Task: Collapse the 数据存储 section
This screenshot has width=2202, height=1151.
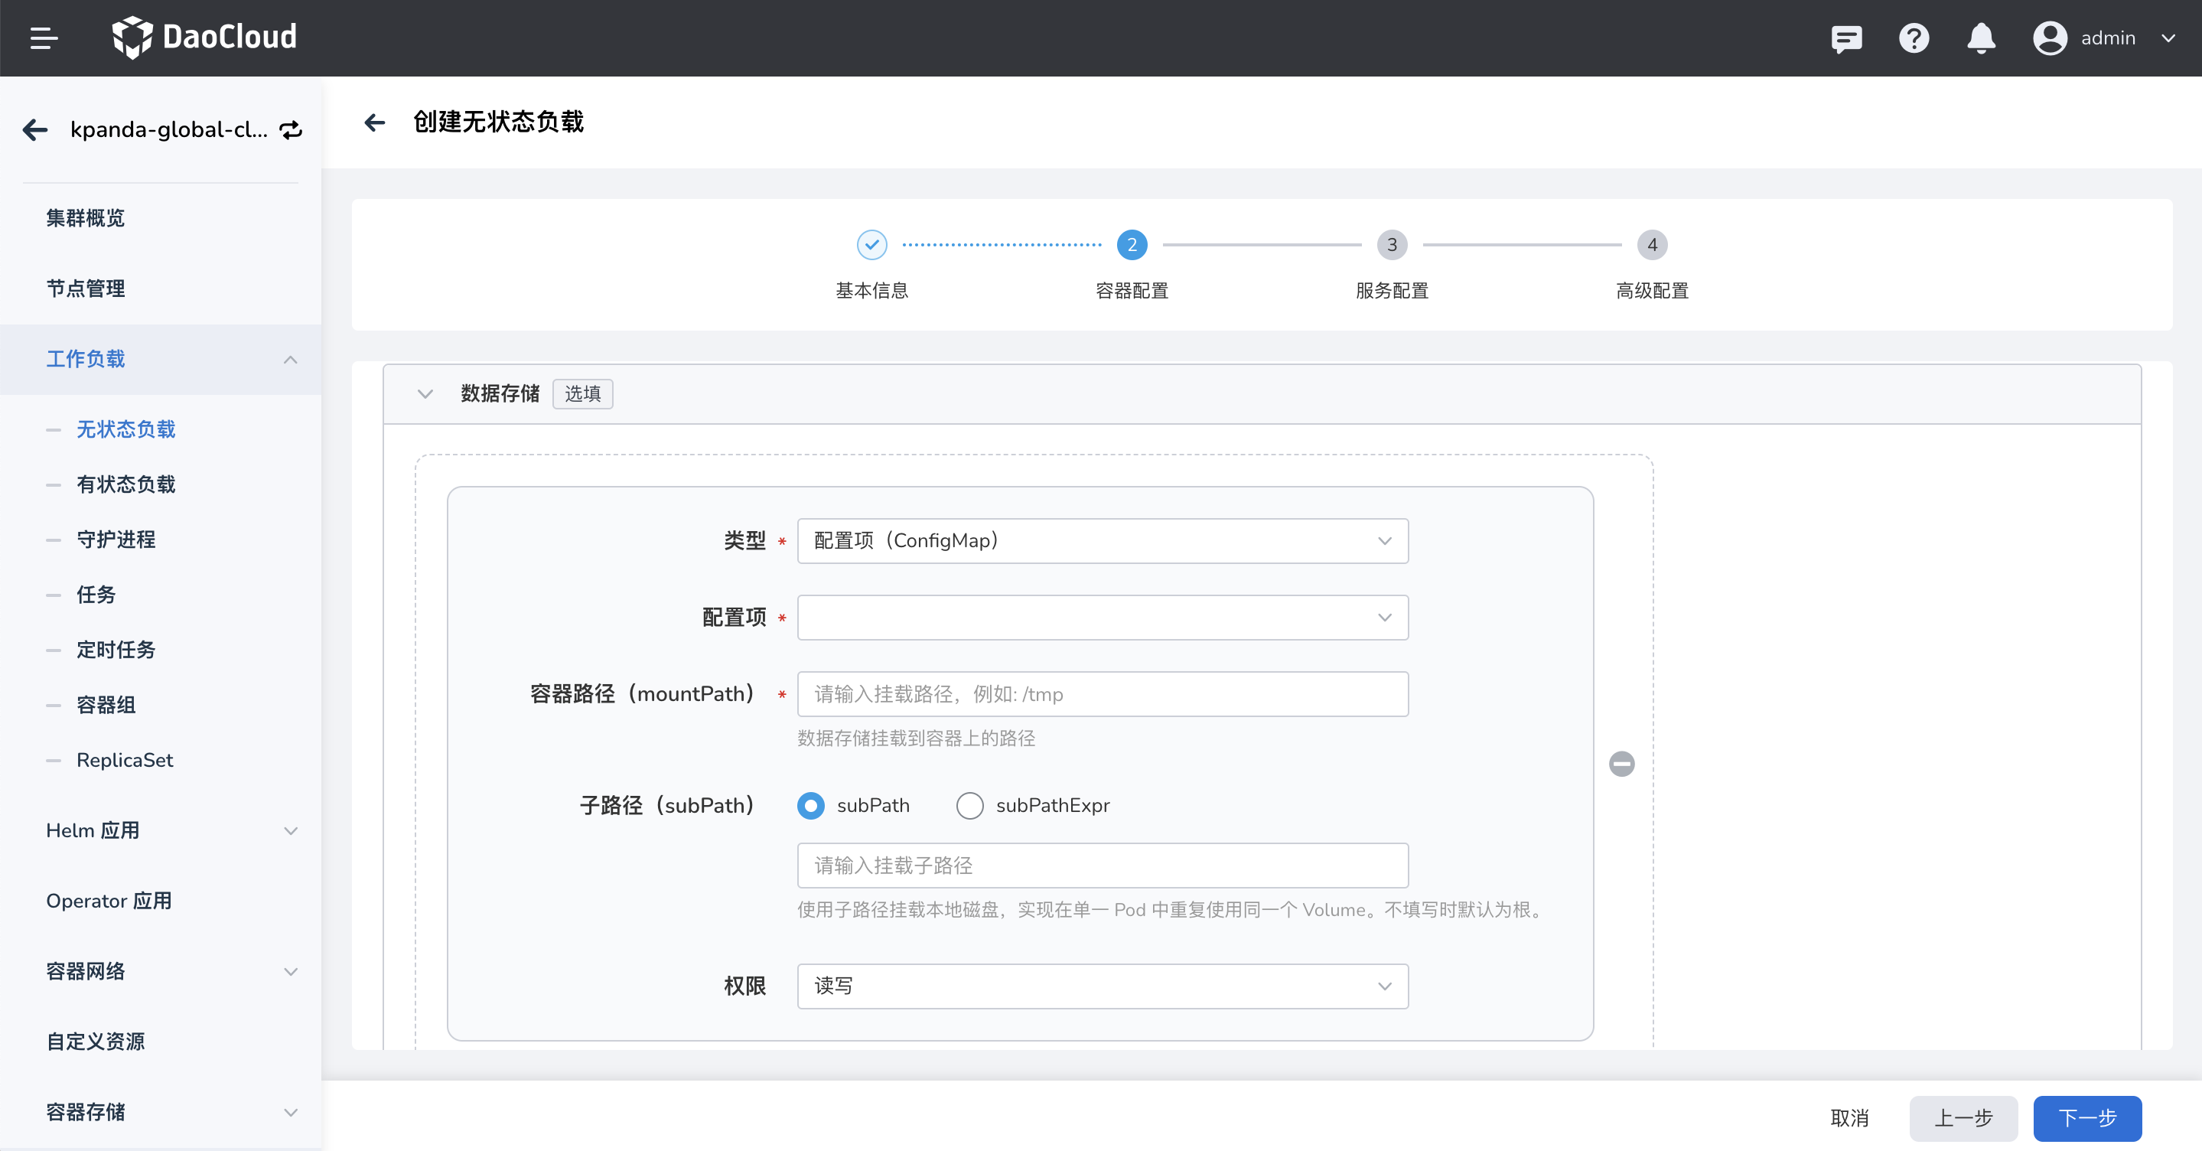Action: (425, 394)
